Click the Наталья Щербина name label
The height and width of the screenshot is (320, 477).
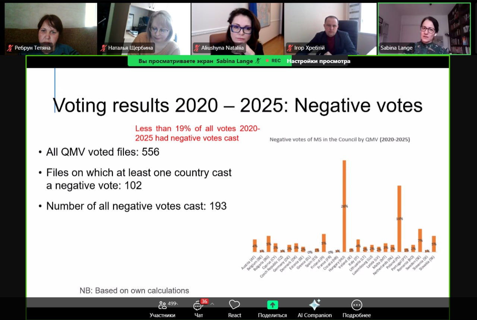(x=130, y=48)
